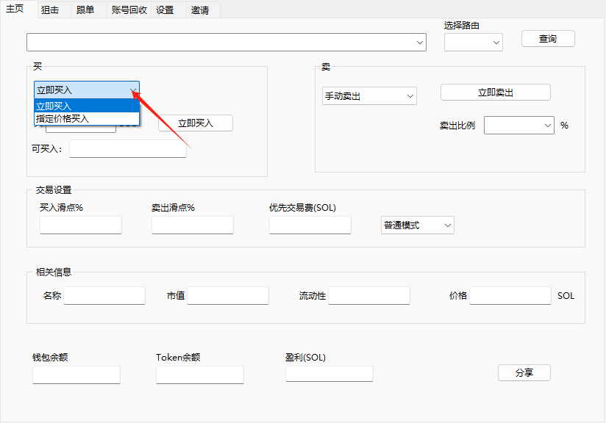Click the 盈利(SOL) field
This screenshot has height=423, width=606.
pyautogui.click(x=329, y=374)
